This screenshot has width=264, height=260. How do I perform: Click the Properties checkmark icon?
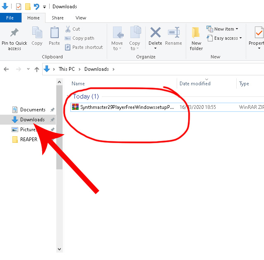click(259, 32)
